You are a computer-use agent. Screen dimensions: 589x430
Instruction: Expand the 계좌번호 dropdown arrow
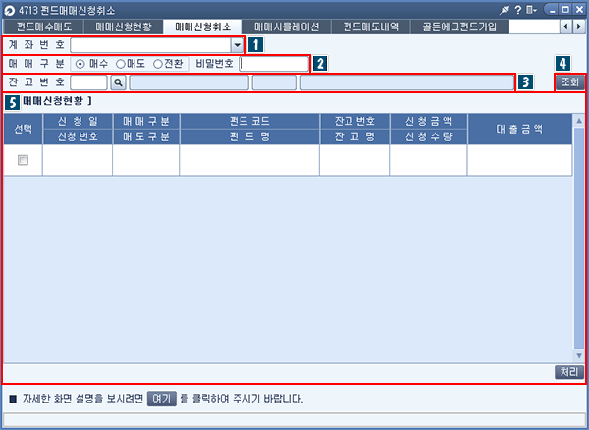pos(237,45)
